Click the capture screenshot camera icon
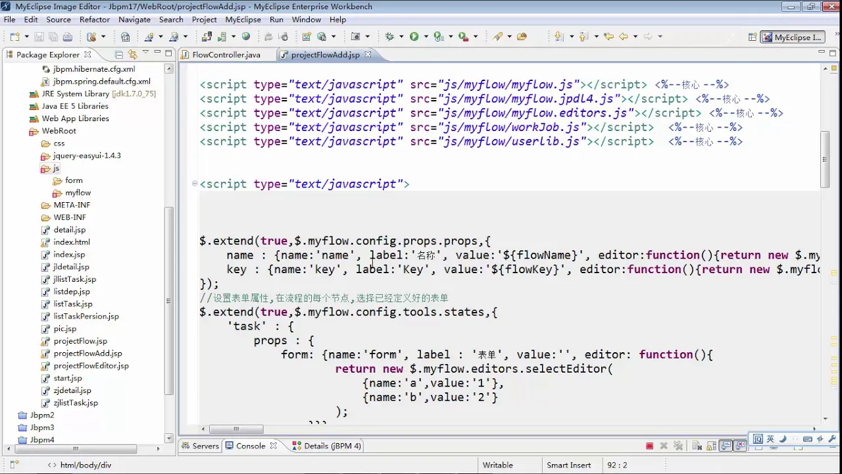The image size is (842, 474). pyautogui.click(x=355, y=37)
